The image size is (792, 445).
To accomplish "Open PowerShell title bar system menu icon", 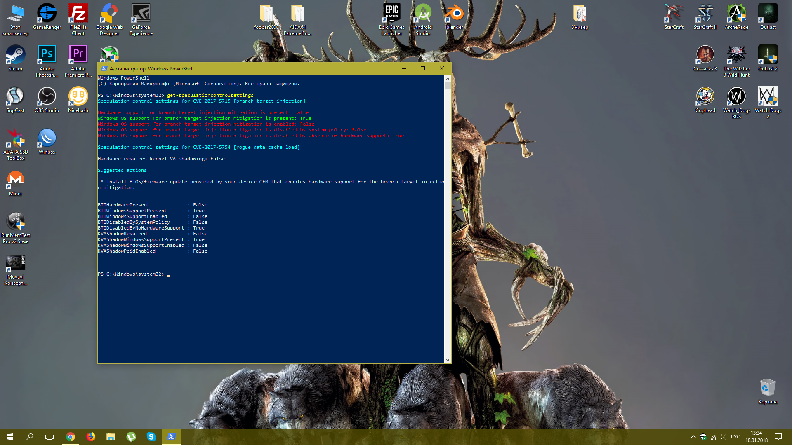I will (104, 69).
